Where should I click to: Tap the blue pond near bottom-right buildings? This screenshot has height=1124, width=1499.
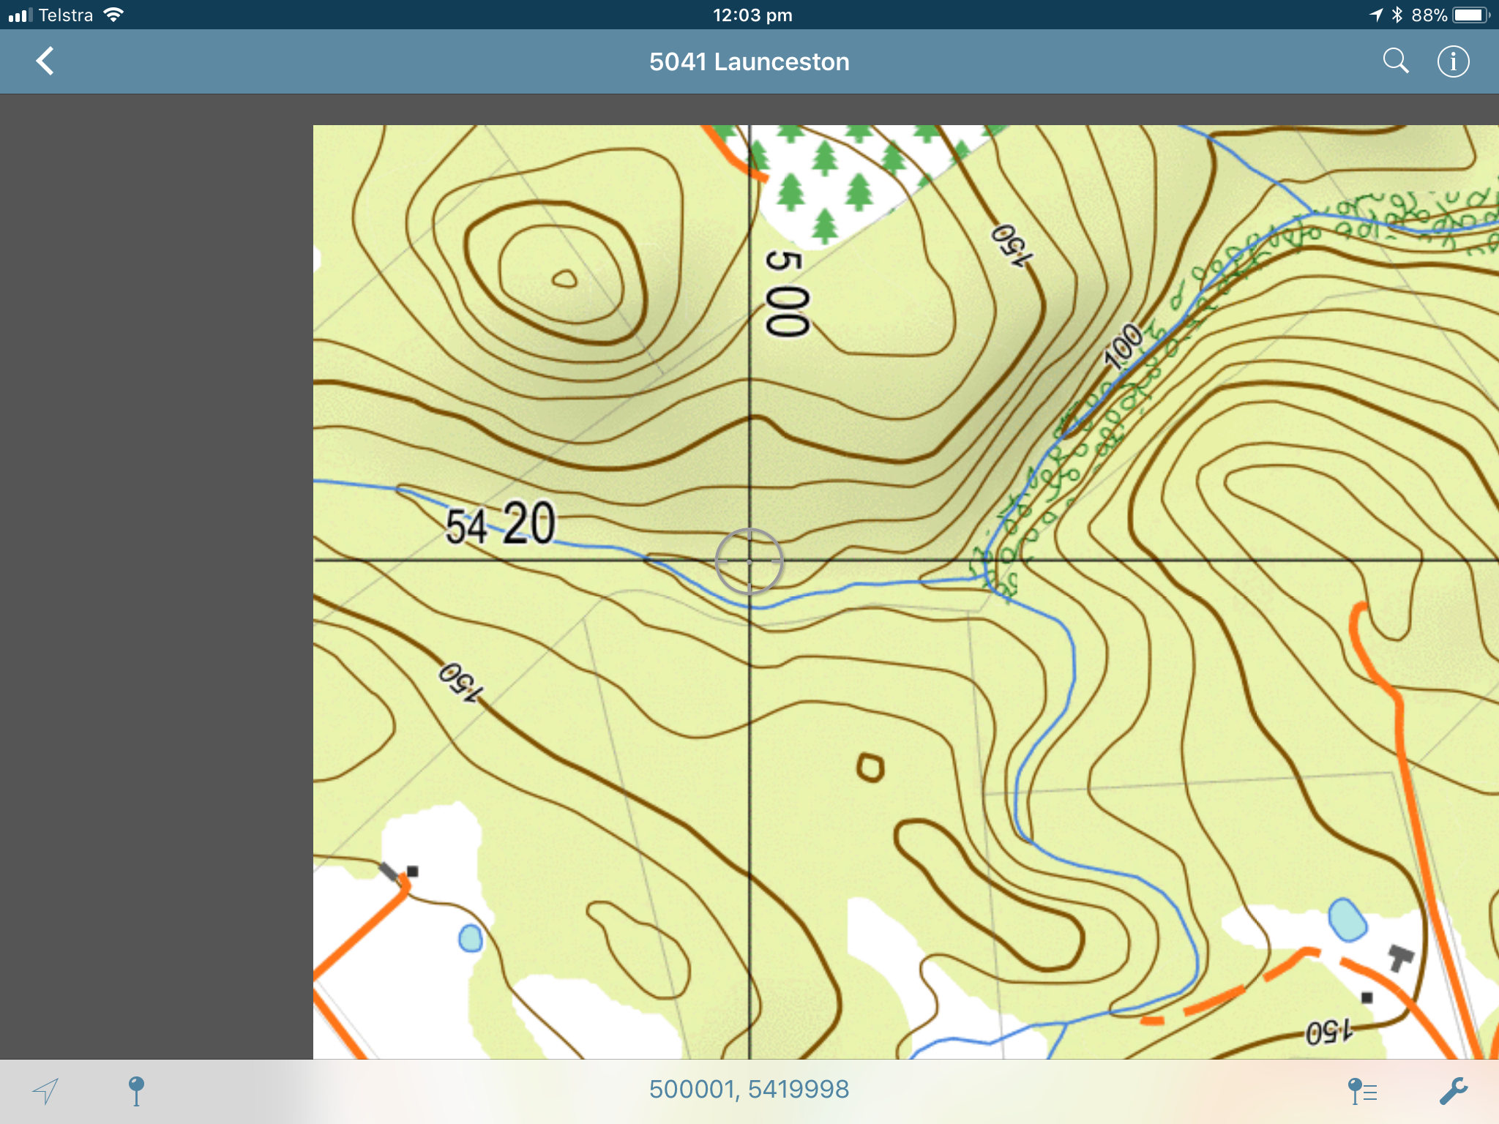(1347, 919)
